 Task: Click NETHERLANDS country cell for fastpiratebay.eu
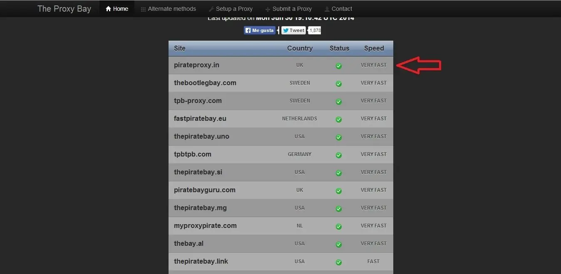pos(300,119)
